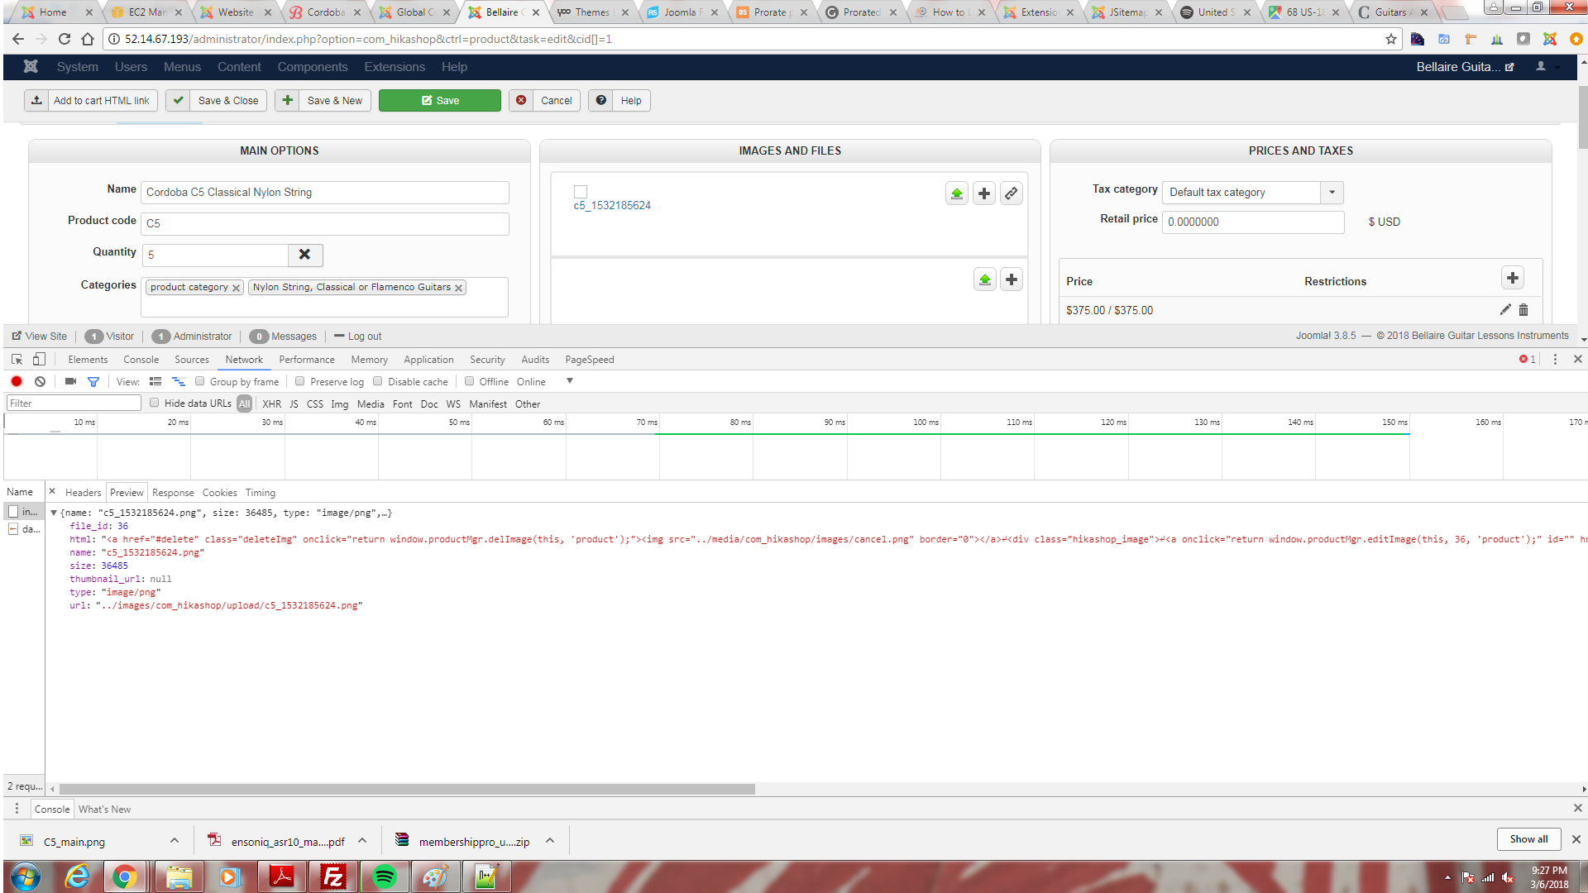Tick the c5_1532185624 image checkbox
Image resolution: width=1588 pixels, height=893 pixels.
pos(581,192)
